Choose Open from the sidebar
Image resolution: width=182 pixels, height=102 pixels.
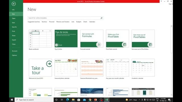[x=14, y=18]
